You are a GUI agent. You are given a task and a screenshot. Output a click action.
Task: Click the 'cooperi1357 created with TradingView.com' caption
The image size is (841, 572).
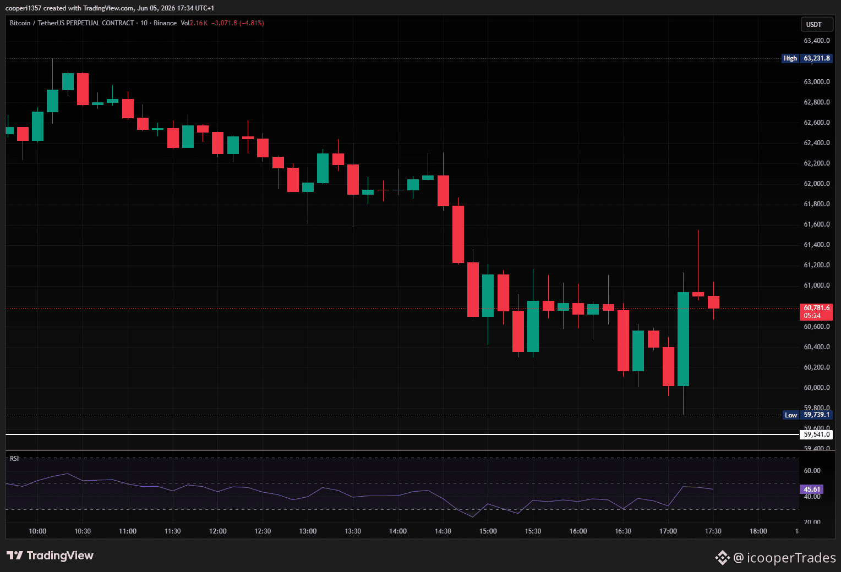(69, 8)
